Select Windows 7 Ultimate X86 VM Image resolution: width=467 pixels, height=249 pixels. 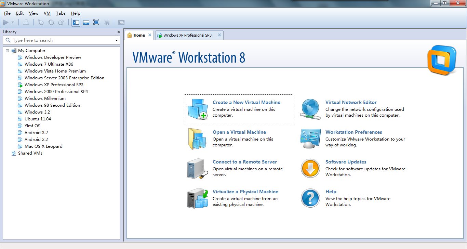[49, 64]
